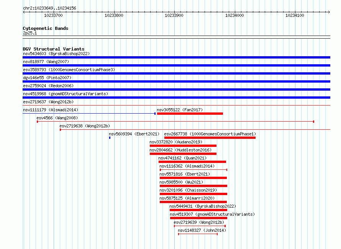Select the 2p25.1 cytogenetic band label
This screenshot has width=341, height=249.
30,33
